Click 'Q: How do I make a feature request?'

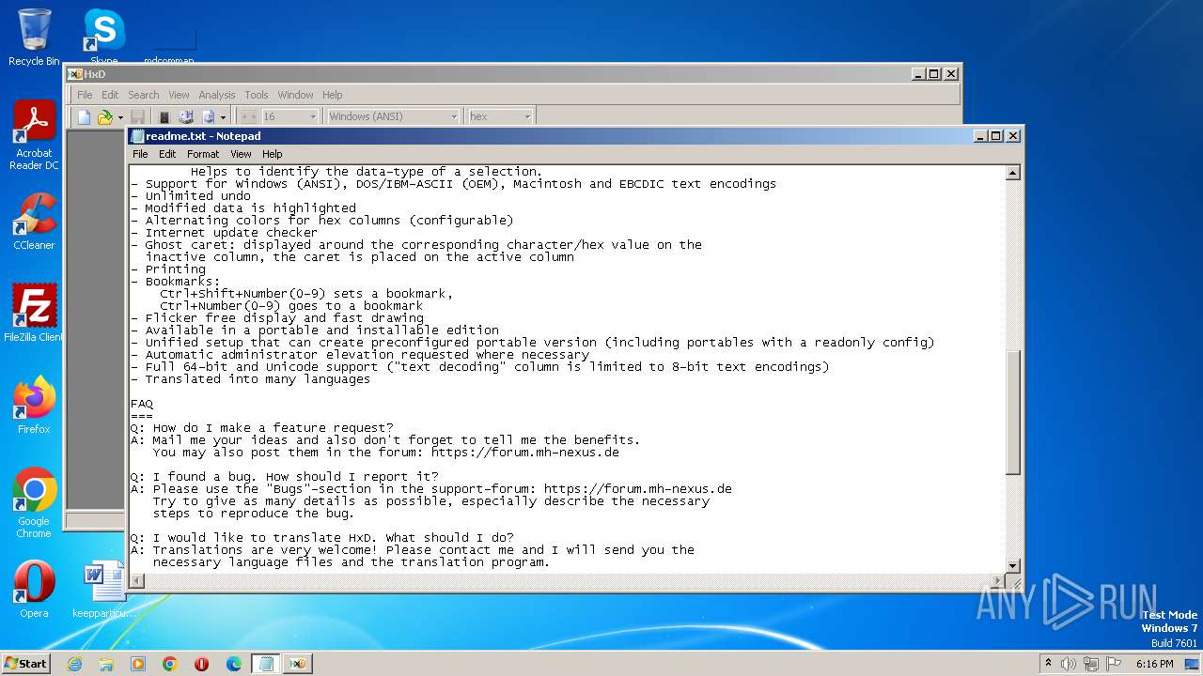coord(262,428)
